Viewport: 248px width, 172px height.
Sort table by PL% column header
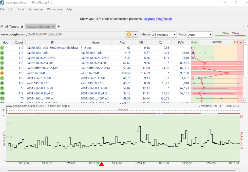181,43
